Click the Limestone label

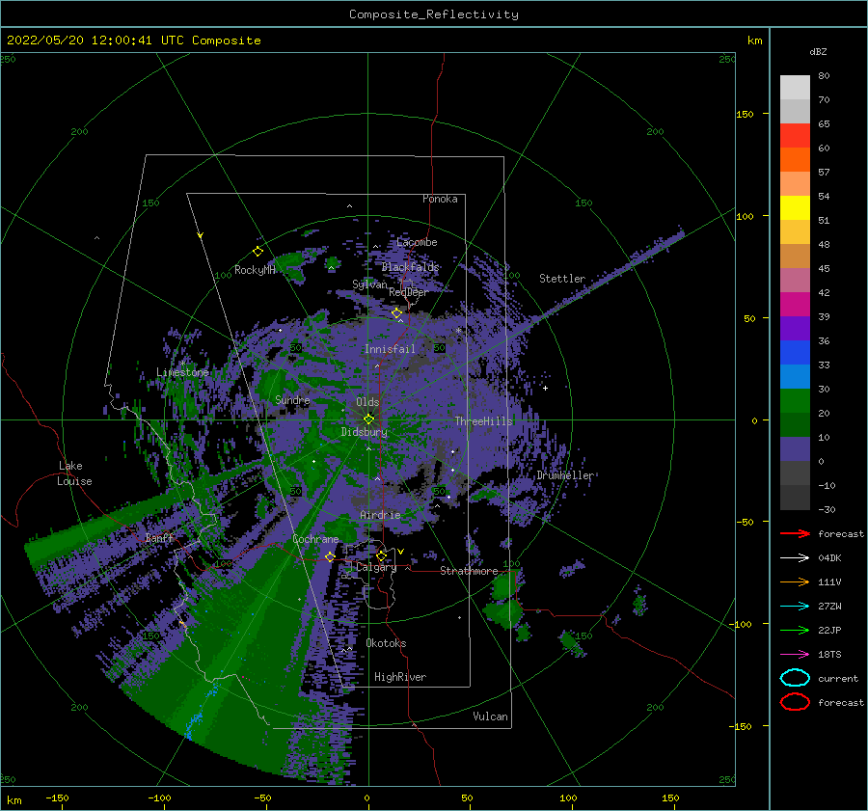[x=182, y=372]
